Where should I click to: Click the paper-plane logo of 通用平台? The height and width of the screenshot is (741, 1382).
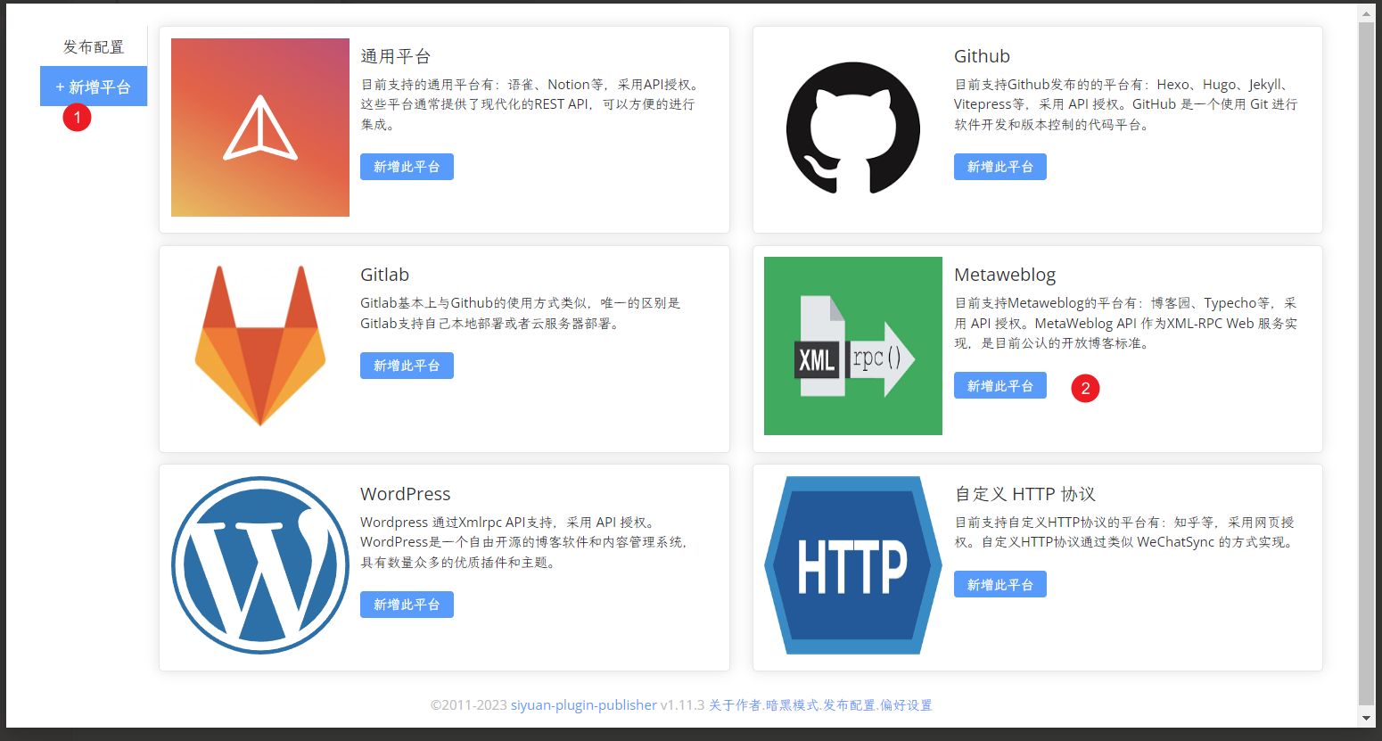point(260,128)
